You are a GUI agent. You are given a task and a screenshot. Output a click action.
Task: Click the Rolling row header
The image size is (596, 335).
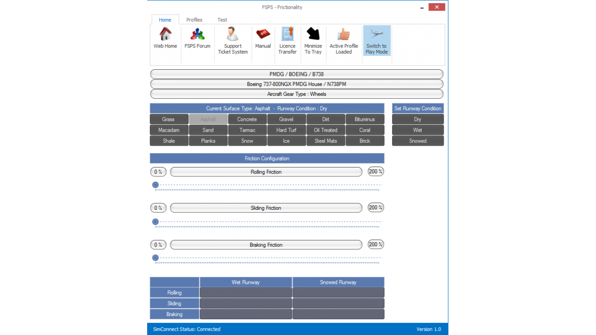click(x=175, y=293)
